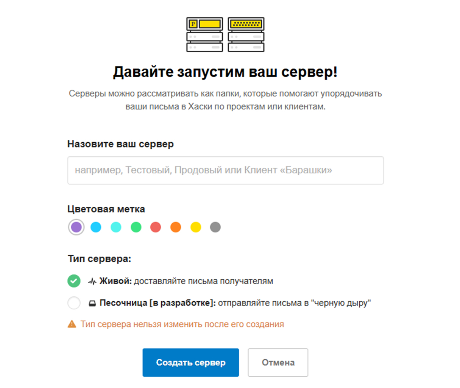Viewport: 460px width, 388px height.
Task: Pick the green color label
Action: click(x=136, y=227)
